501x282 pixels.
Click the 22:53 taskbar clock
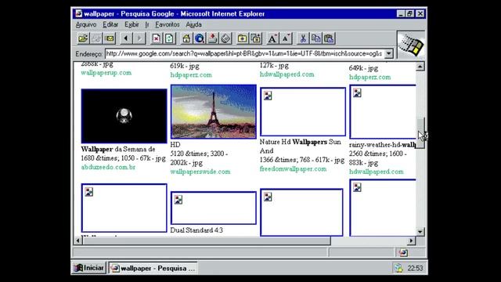[x=415, y=268]
